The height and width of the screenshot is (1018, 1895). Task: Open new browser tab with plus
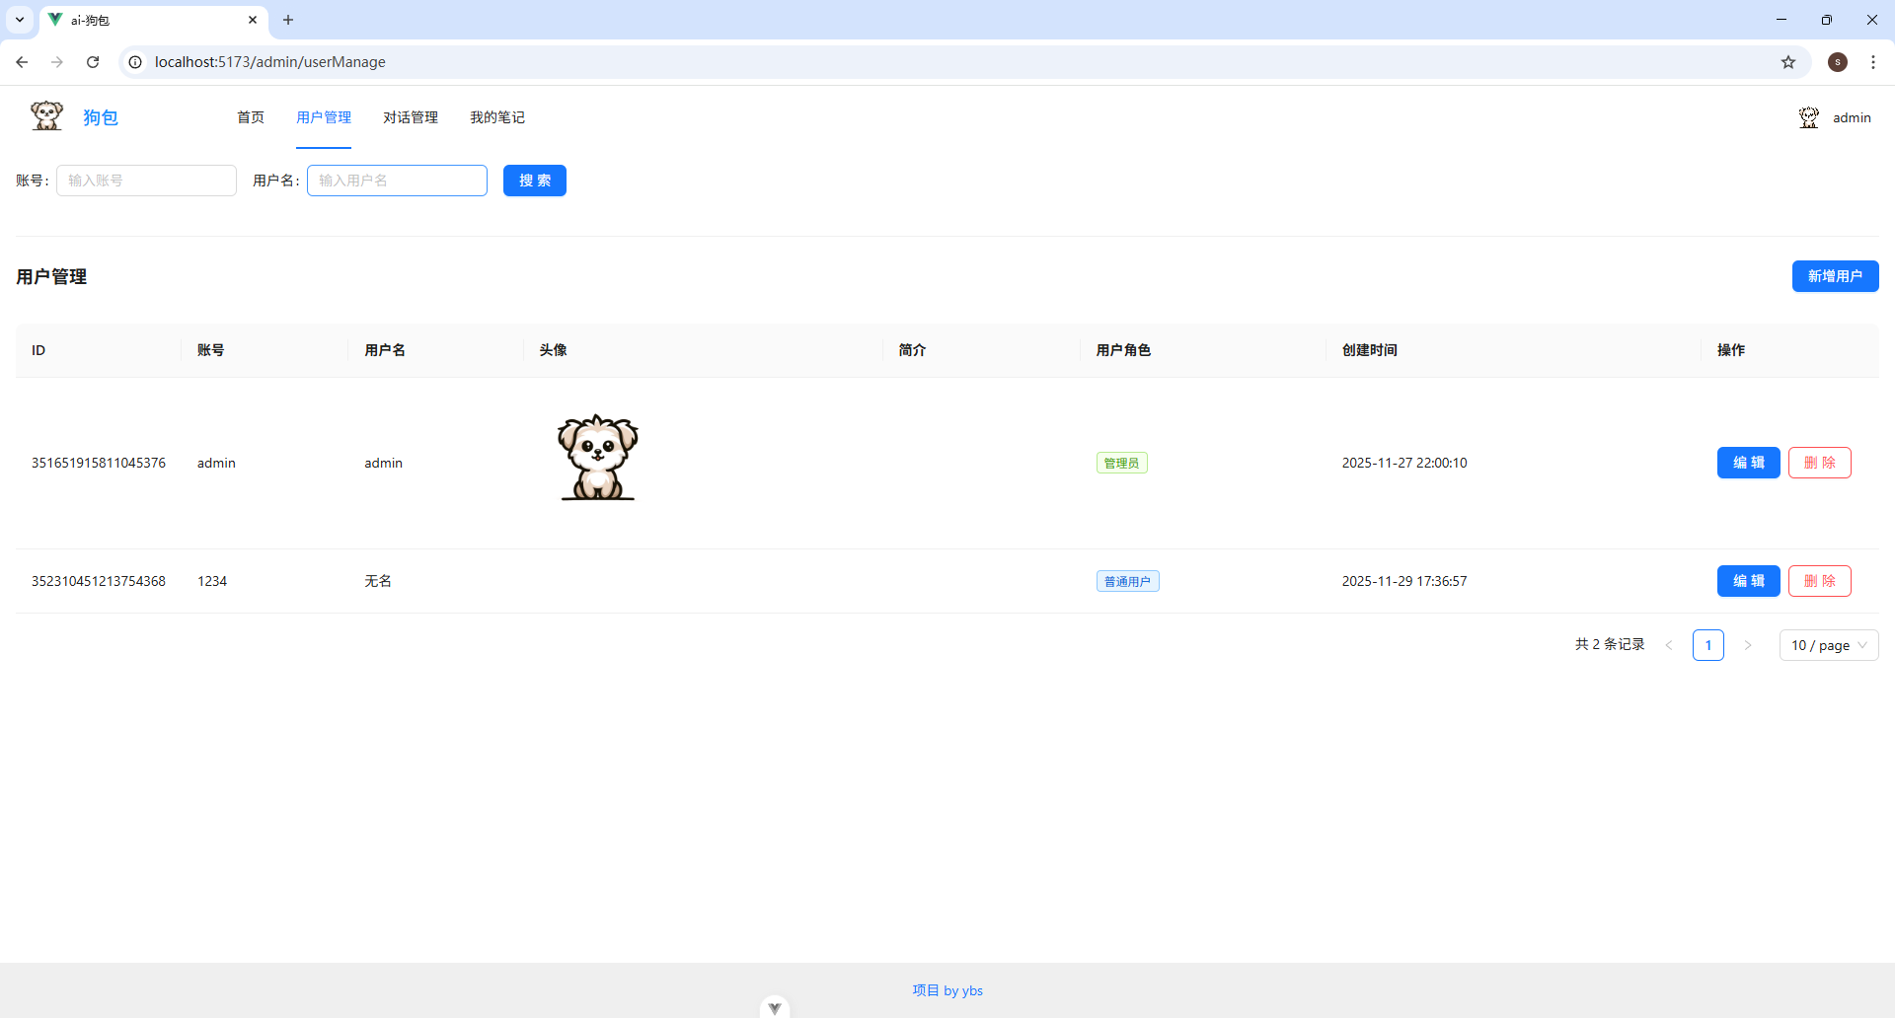tap(288, 20)
